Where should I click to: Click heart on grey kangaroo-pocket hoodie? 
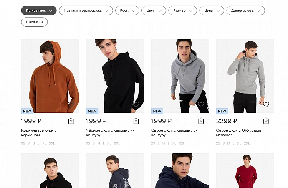click(x=201, y=104)
